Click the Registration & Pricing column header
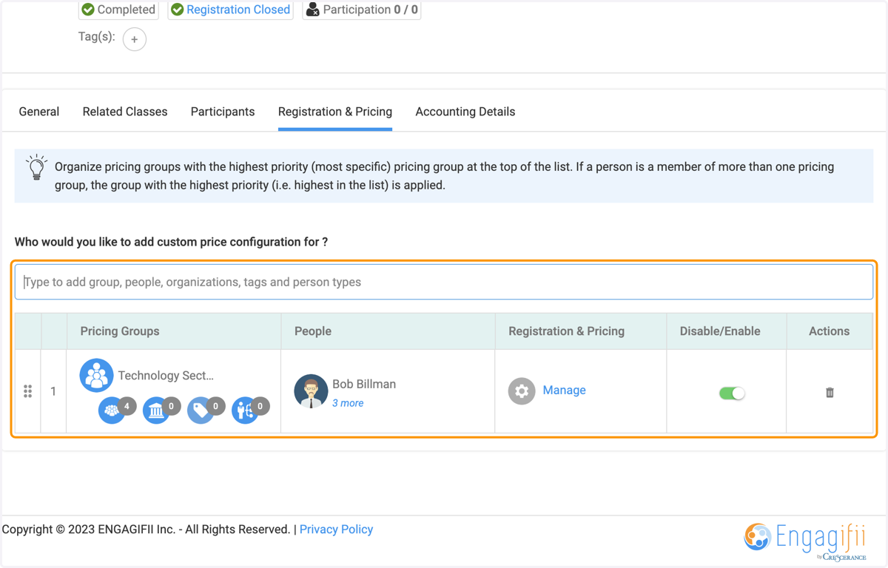Image resolution: width=888 pixels, height=568 pixels. [581, 331]
